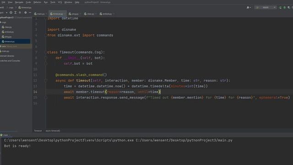293x165 pixels.
Task: Click the @commands.slash_command() decorator
Action: [x=81, y=75]
